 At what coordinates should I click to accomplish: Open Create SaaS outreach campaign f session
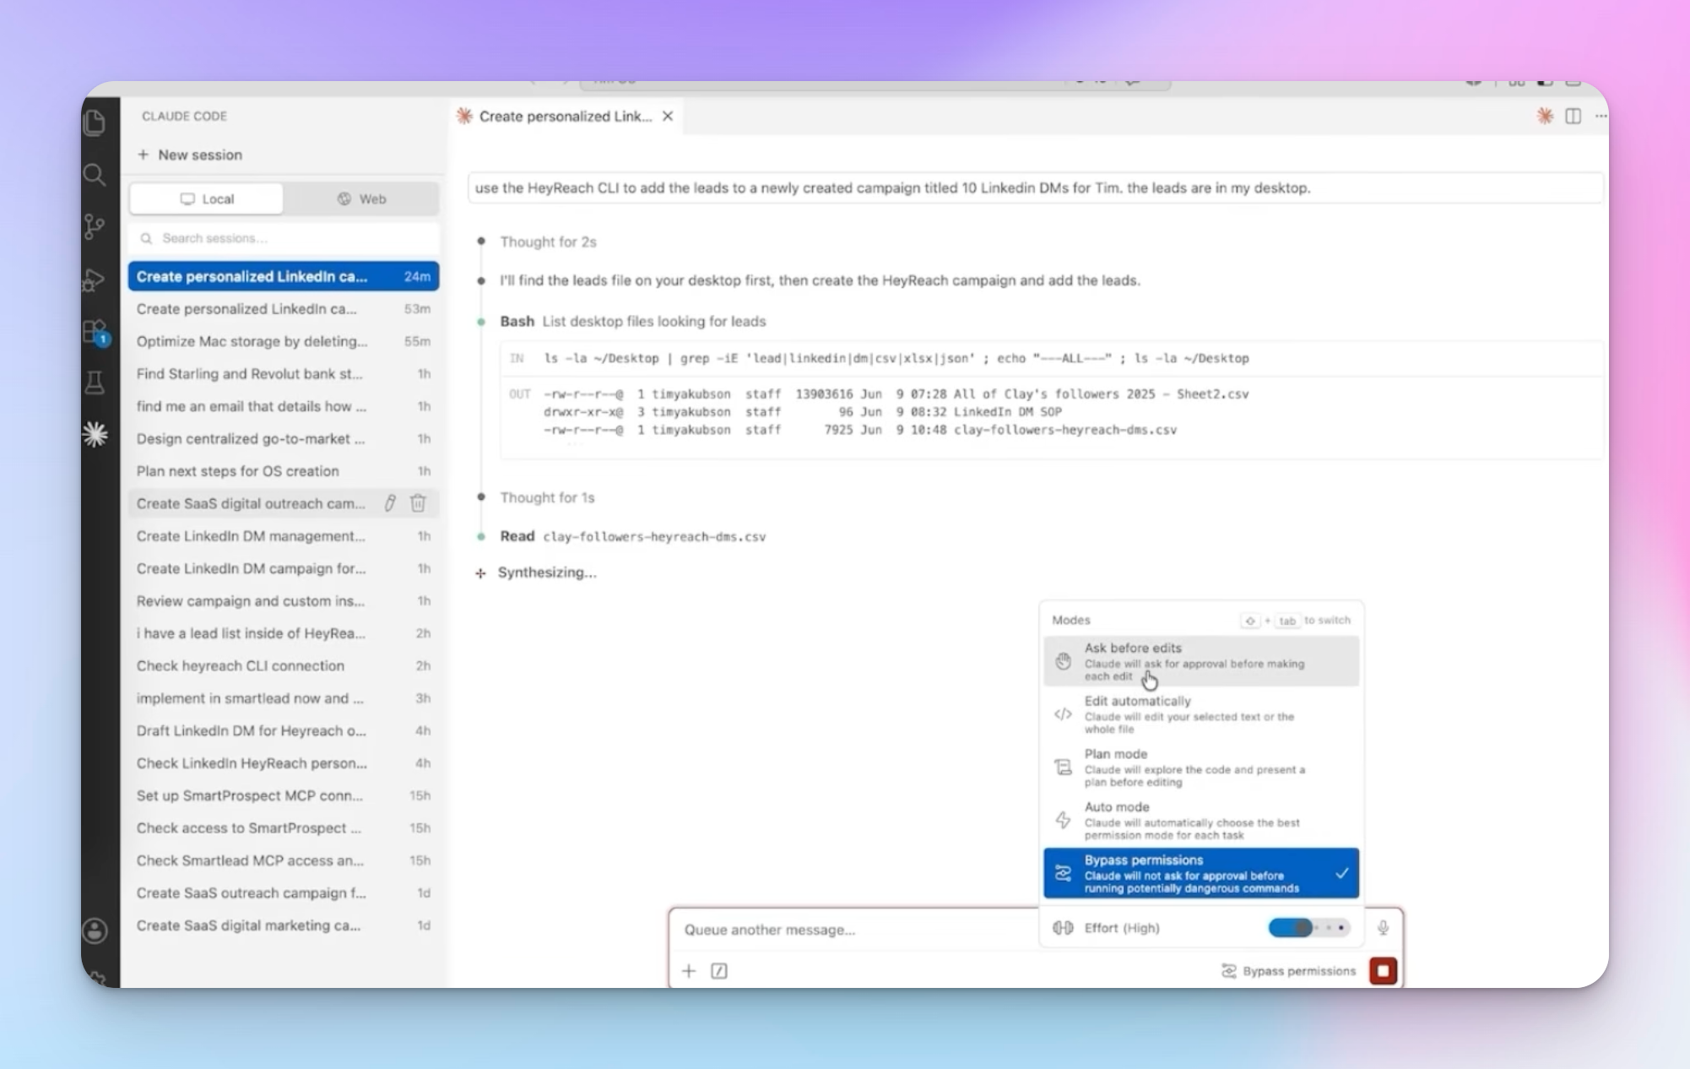click(284, 893)
